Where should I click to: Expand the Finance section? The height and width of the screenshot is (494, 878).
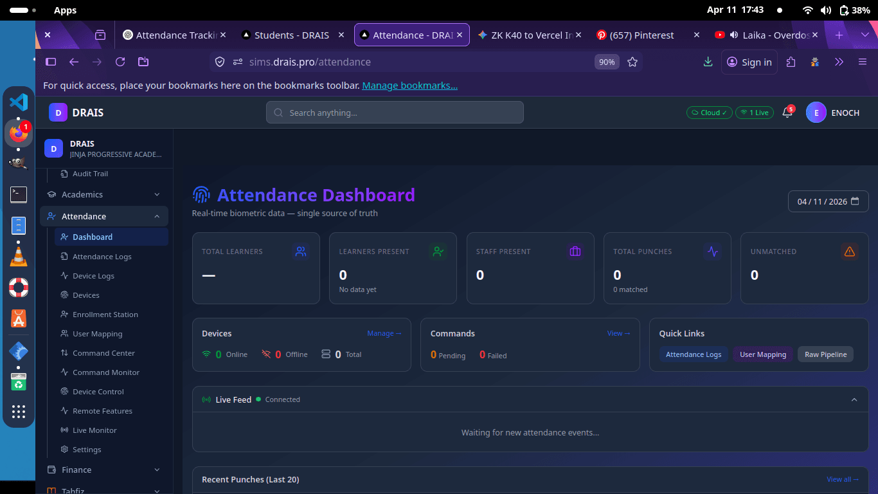[76, 470]
